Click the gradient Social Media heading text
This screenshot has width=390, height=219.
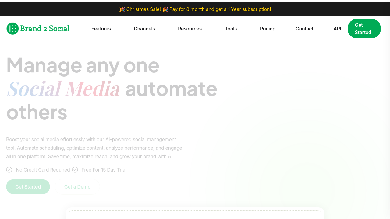63,89
